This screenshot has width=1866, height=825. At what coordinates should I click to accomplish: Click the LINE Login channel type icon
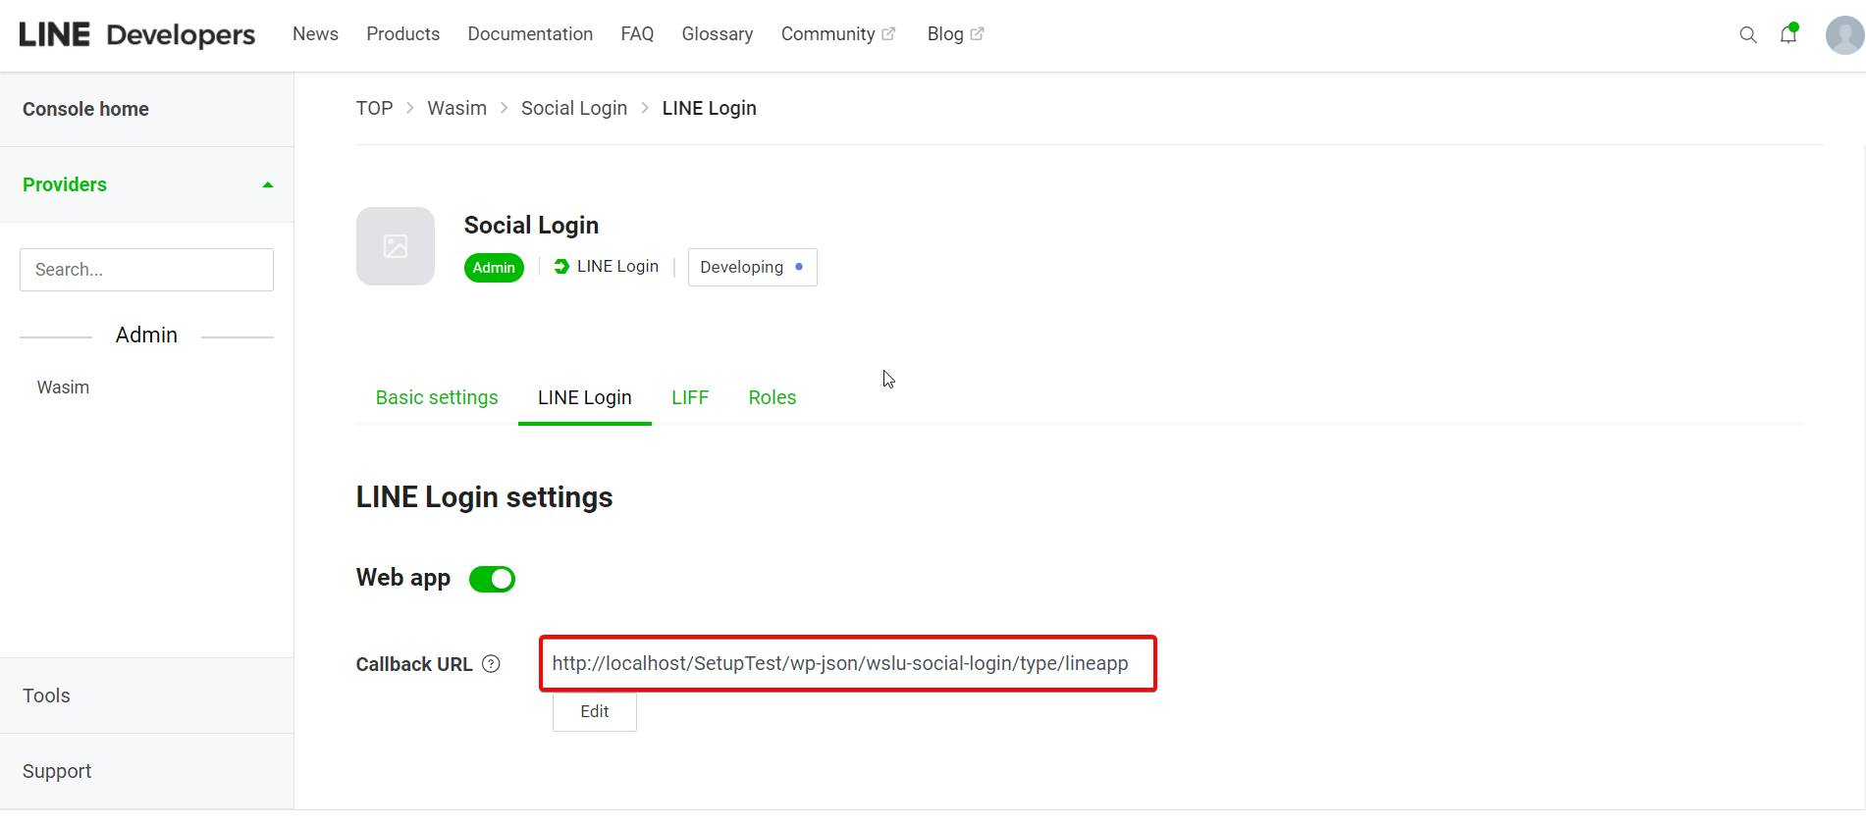click(561, 267)
